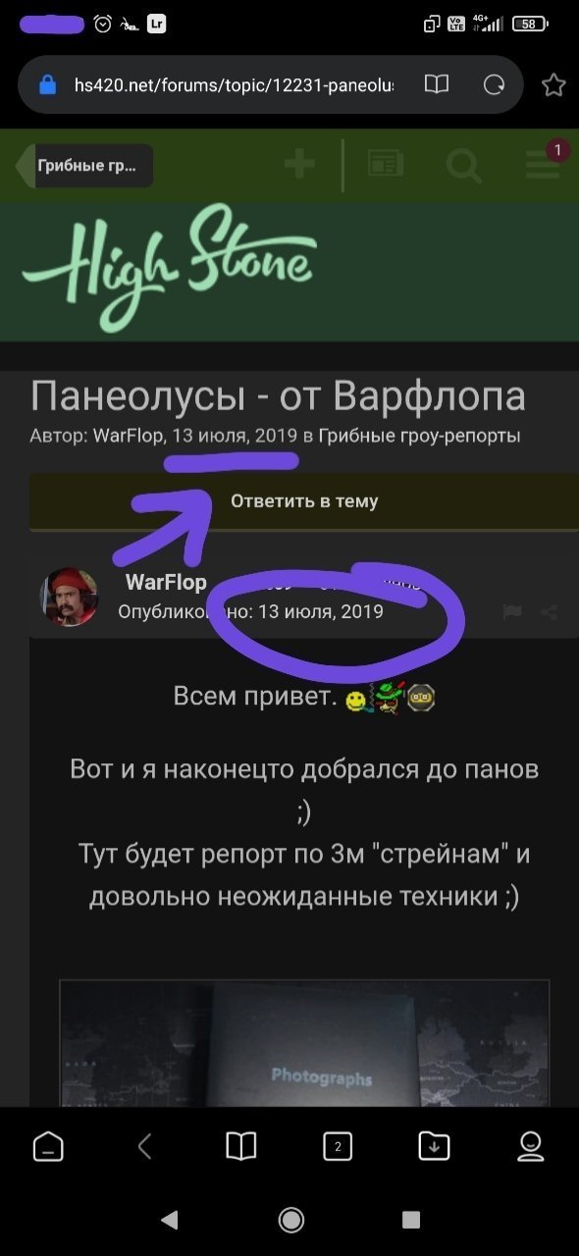Screen dimensions: 579x1256
Task: Tap the URL address field
Action: [234, 85]
